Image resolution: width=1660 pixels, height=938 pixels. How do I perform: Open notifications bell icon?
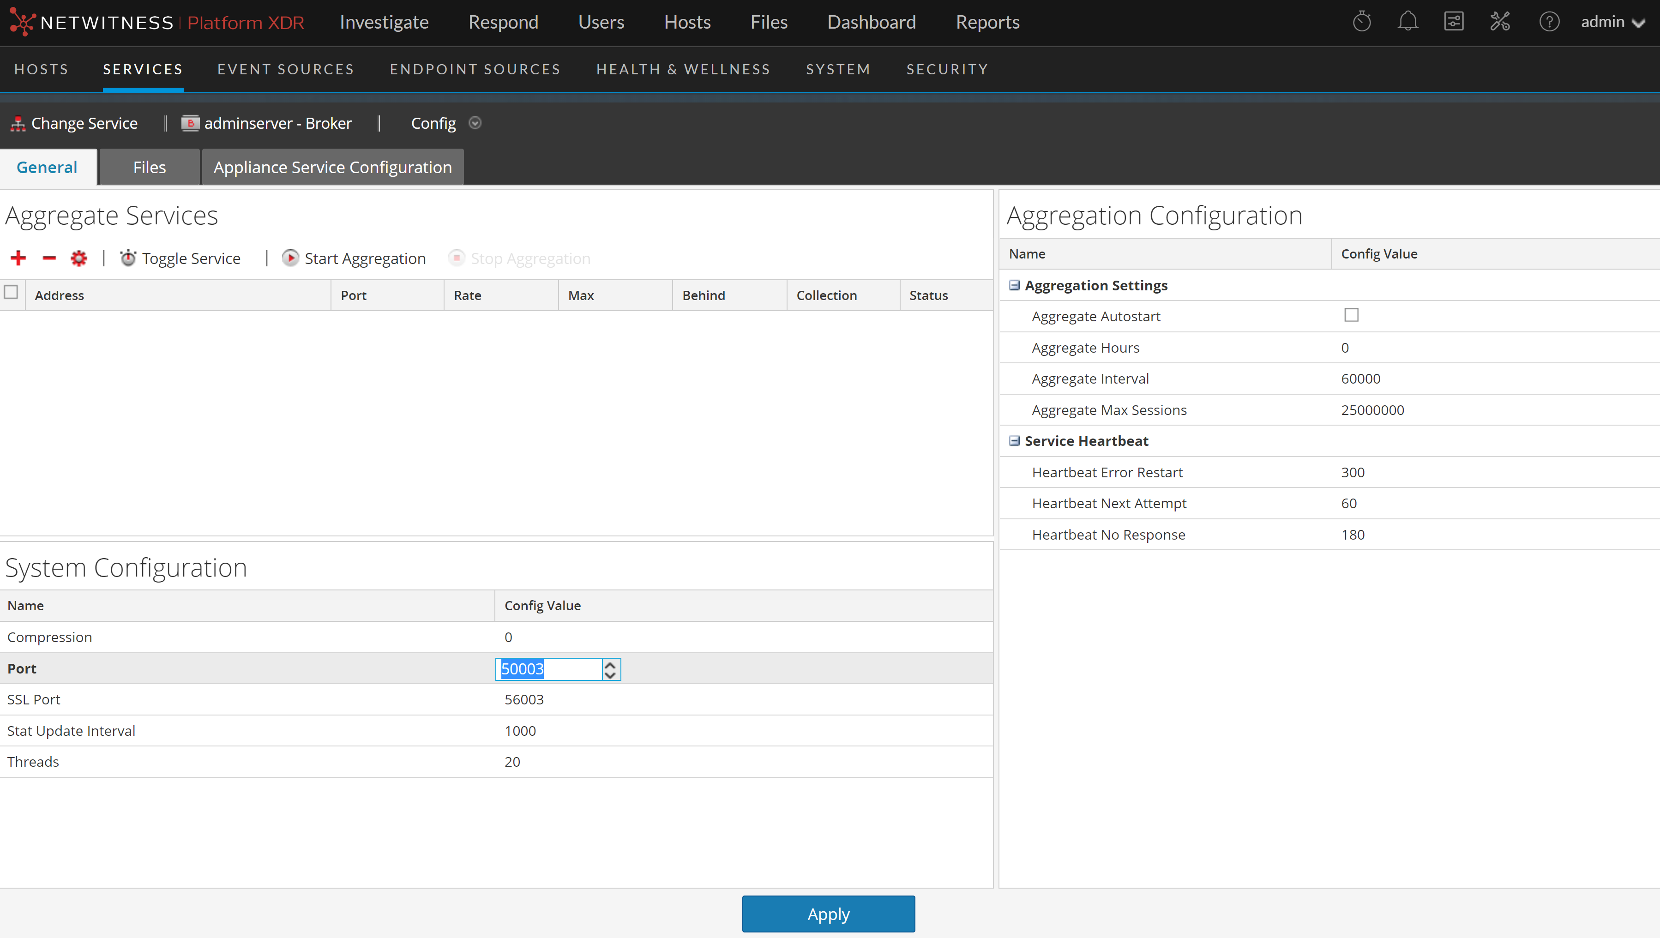tap(1407, 21)
